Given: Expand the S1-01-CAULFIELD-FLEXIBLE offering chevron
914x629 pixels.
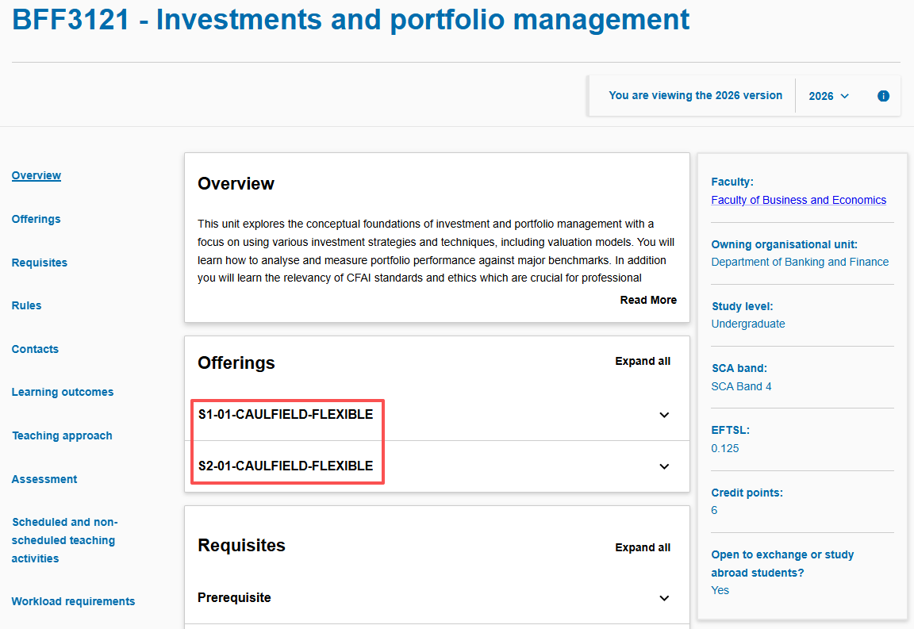Looking at the screenshot, I should point(664,415).
